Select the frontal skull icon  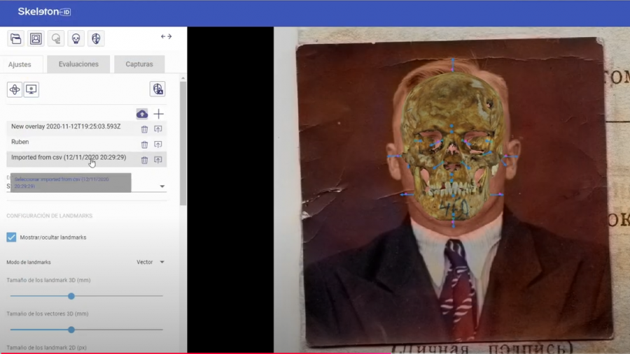pos(76,38)
